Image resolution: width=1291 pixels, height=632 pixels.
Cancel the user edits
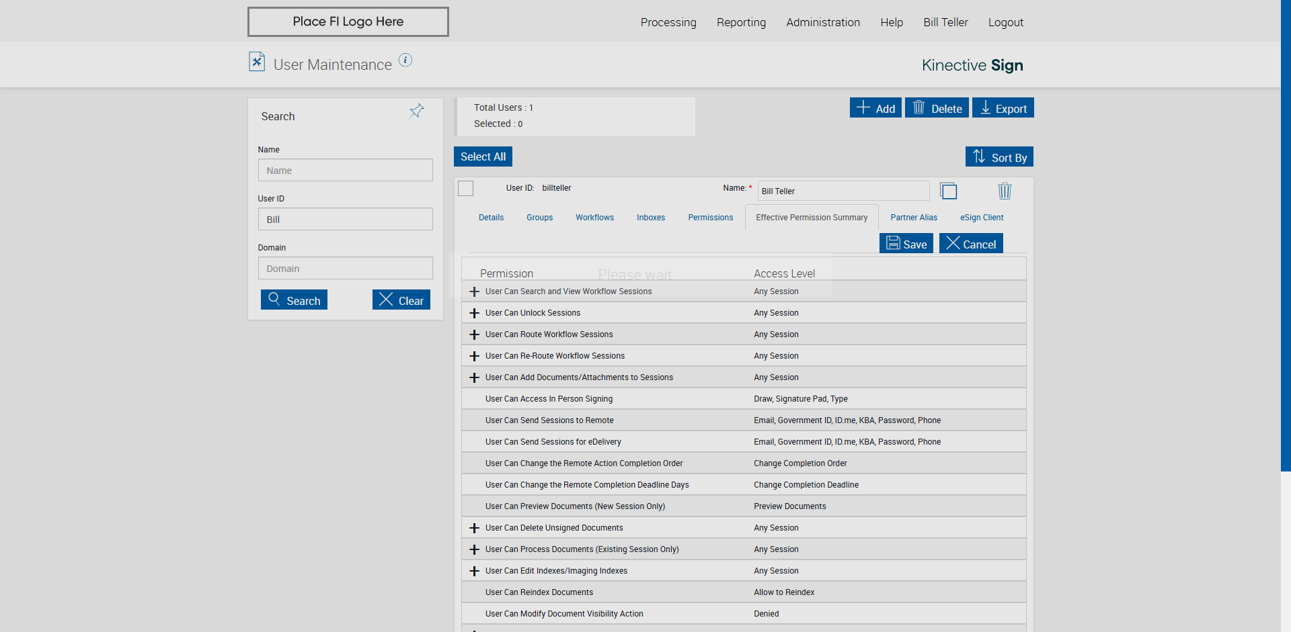(x=971, y=243)
